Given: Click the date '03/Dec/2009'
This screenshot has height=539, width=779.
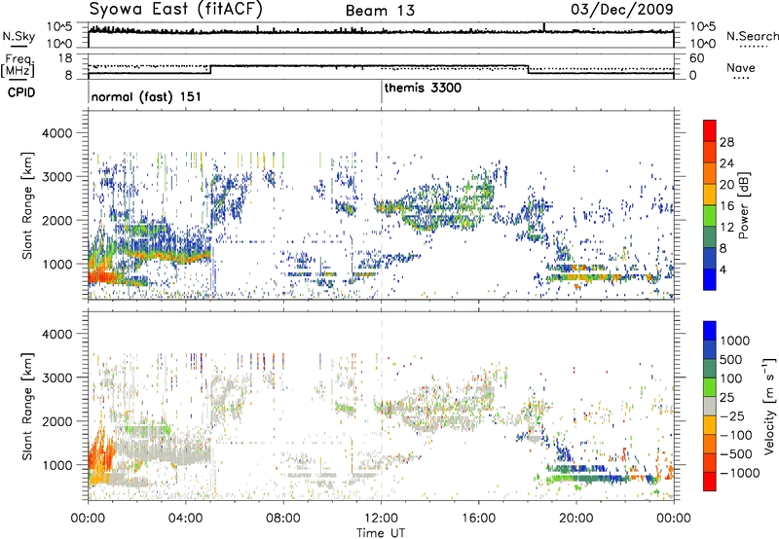Looking at the screenshot, I should click(x=622, y=9).
